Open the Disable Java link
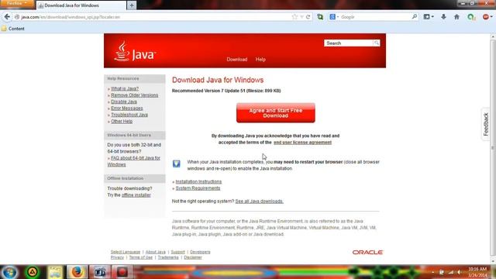This screenshot has height=279, width=496. click(x=124, y=102)
